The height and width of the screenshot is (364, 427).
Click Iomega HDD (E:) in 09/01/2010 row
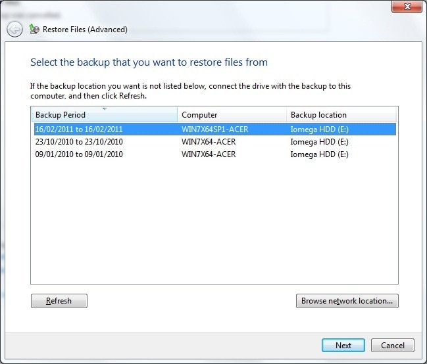pos(320,154)
